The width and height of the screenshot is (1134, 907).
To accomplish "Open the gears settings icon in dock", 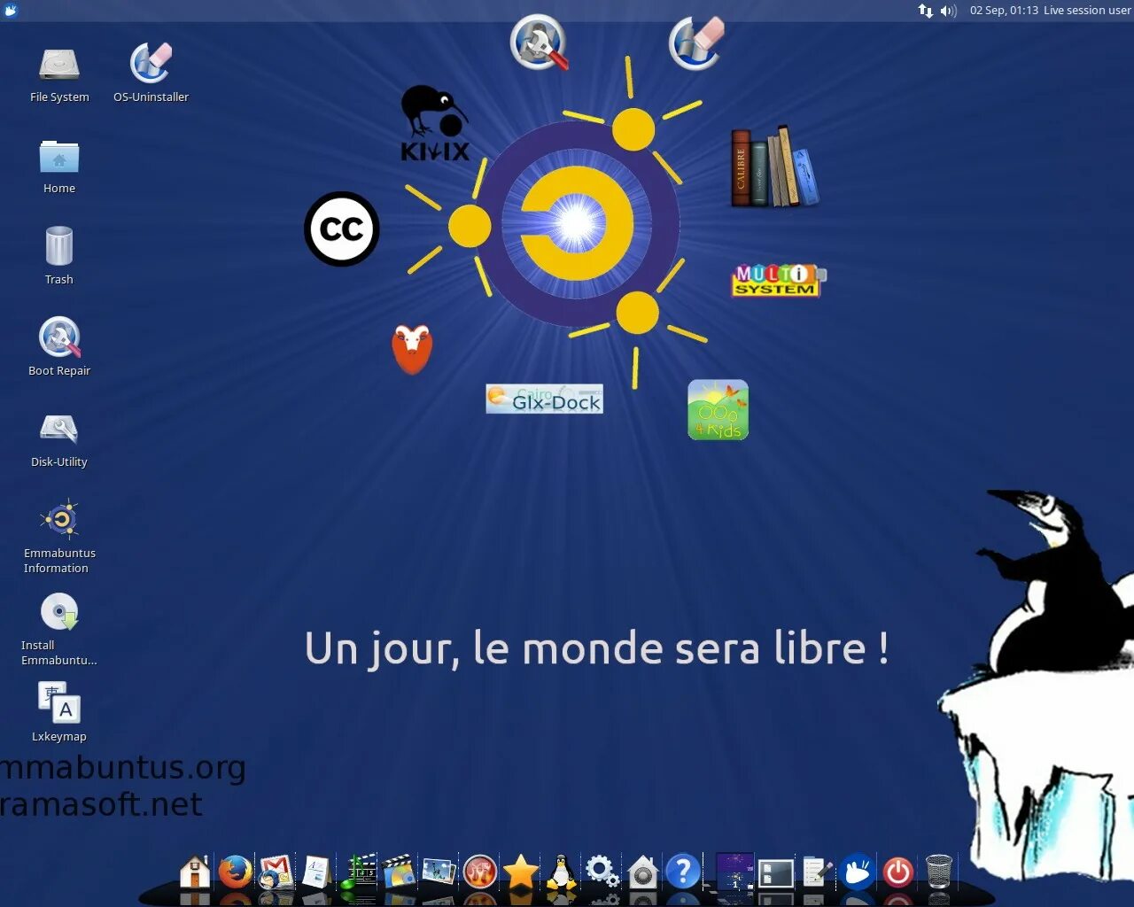I will (x=602, y=872).
